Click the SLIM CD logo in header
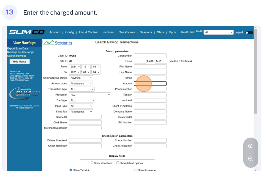The image size is (262, 175). [27, 32]
